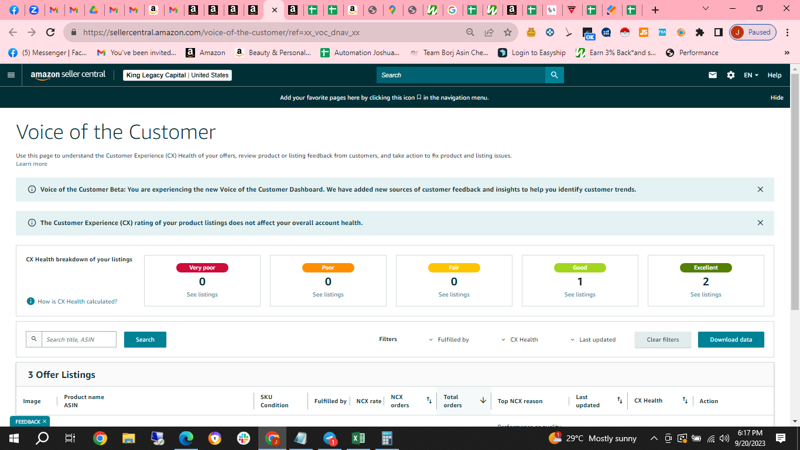Toggle the browser side panel icon
Viewport: 800px width, 450px height.
pyautogui.click(x=718, y=32)
